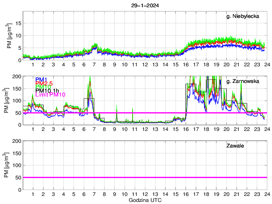Click the blue PM1 legend entry
The height and width of the screenshot is (204, 272).
[41, 79]
